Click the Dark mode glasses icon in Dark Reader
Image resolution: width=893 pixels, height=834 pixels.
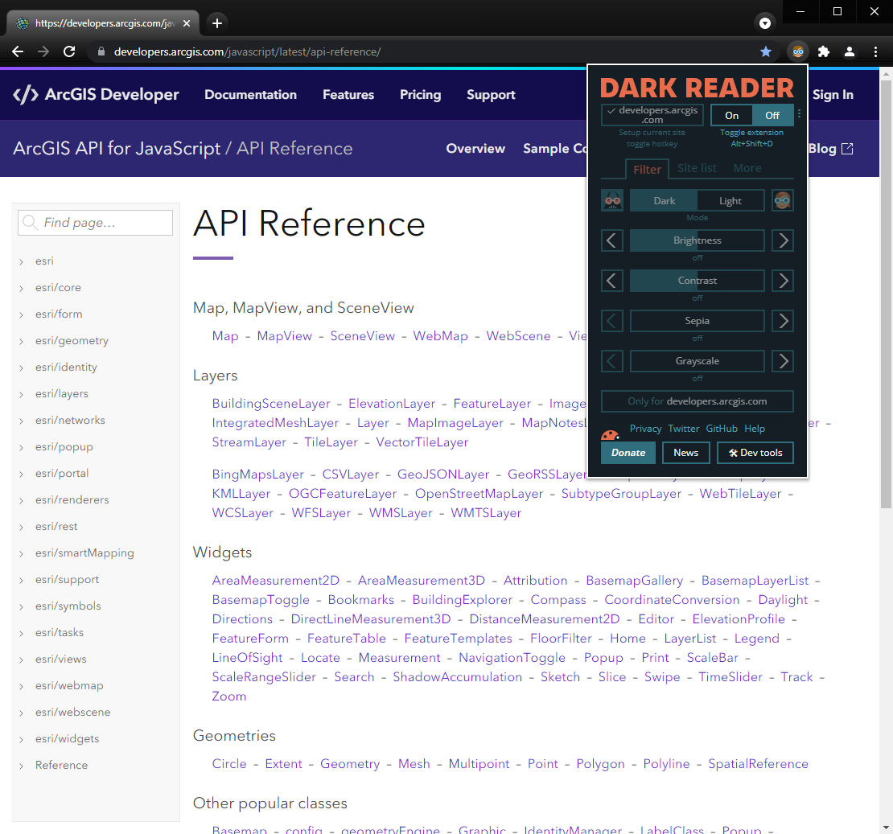coord(612,200)
